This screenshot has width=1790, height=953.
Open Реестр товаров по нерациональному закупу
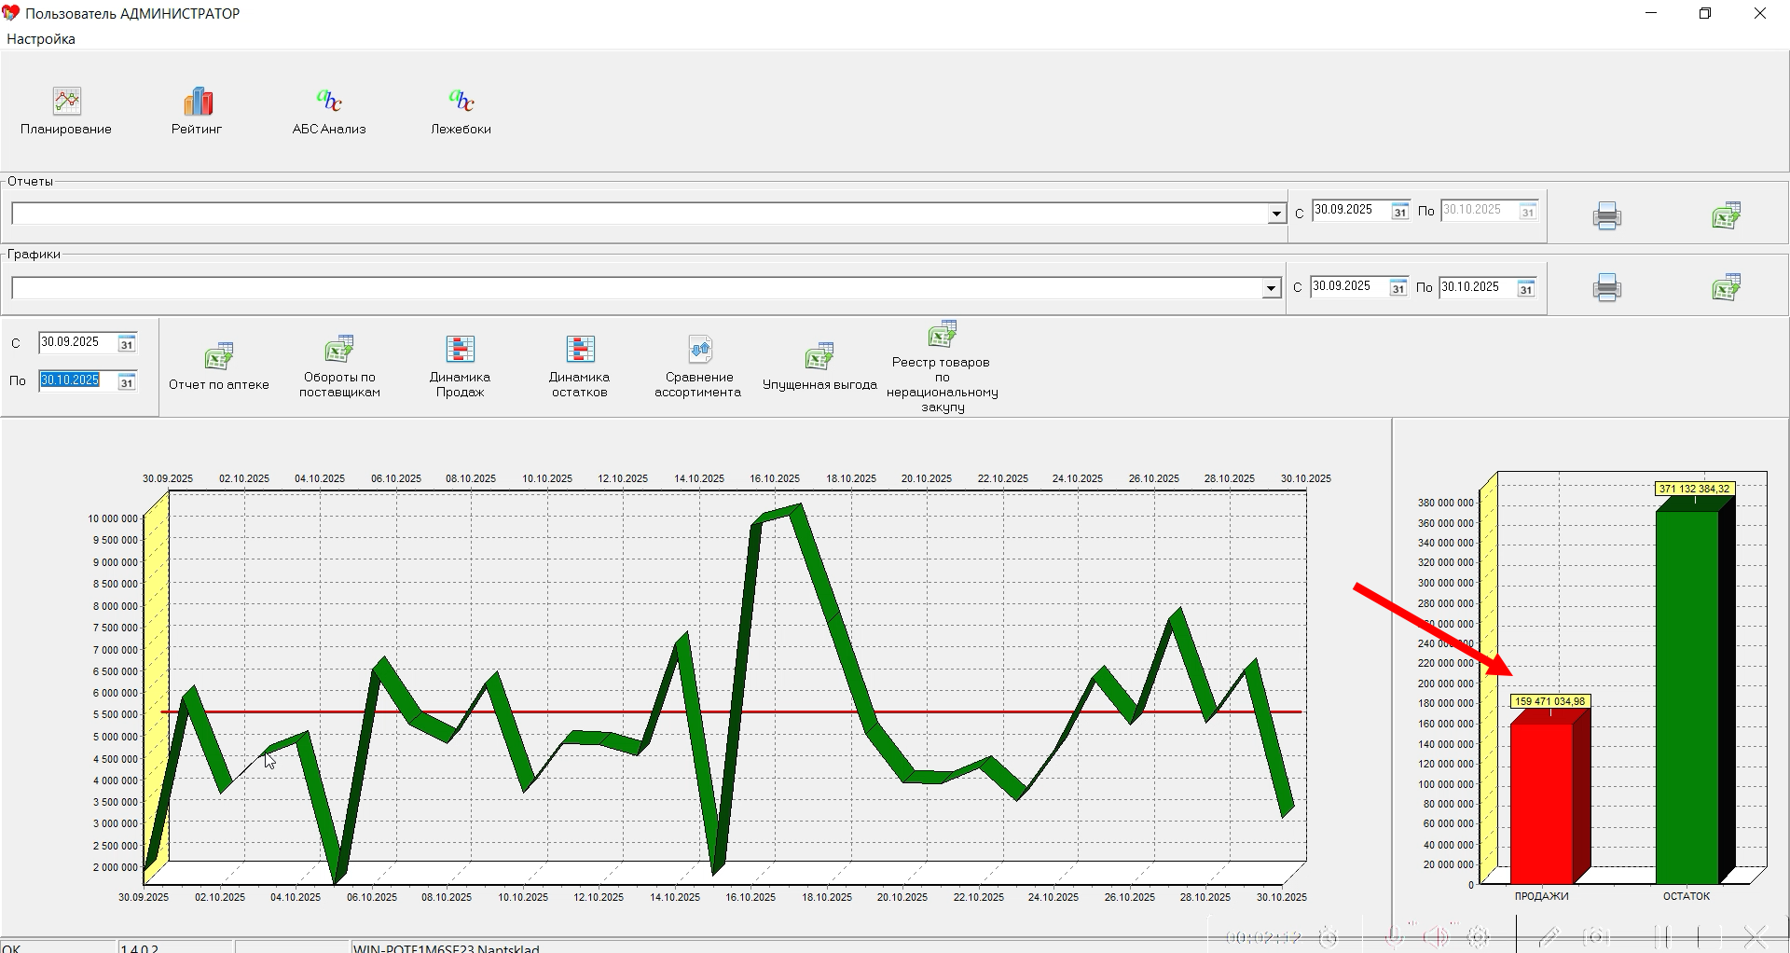point(942,335)
